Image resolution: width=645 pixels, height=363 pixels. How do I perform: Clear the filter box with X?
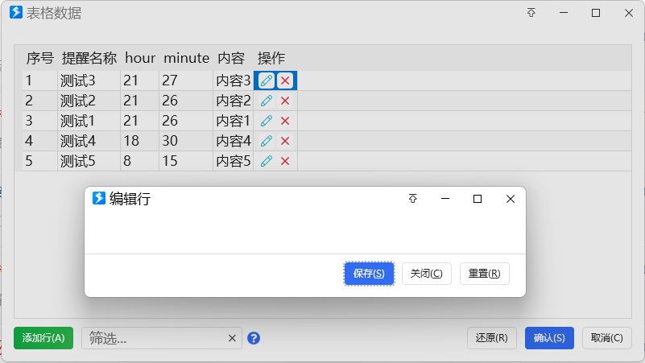coord(232,338)
